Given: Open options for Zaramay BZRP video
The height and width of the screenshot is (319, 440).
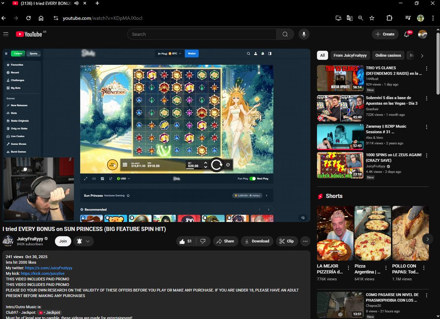Looking at the screenshot, I should coord(426,127).
